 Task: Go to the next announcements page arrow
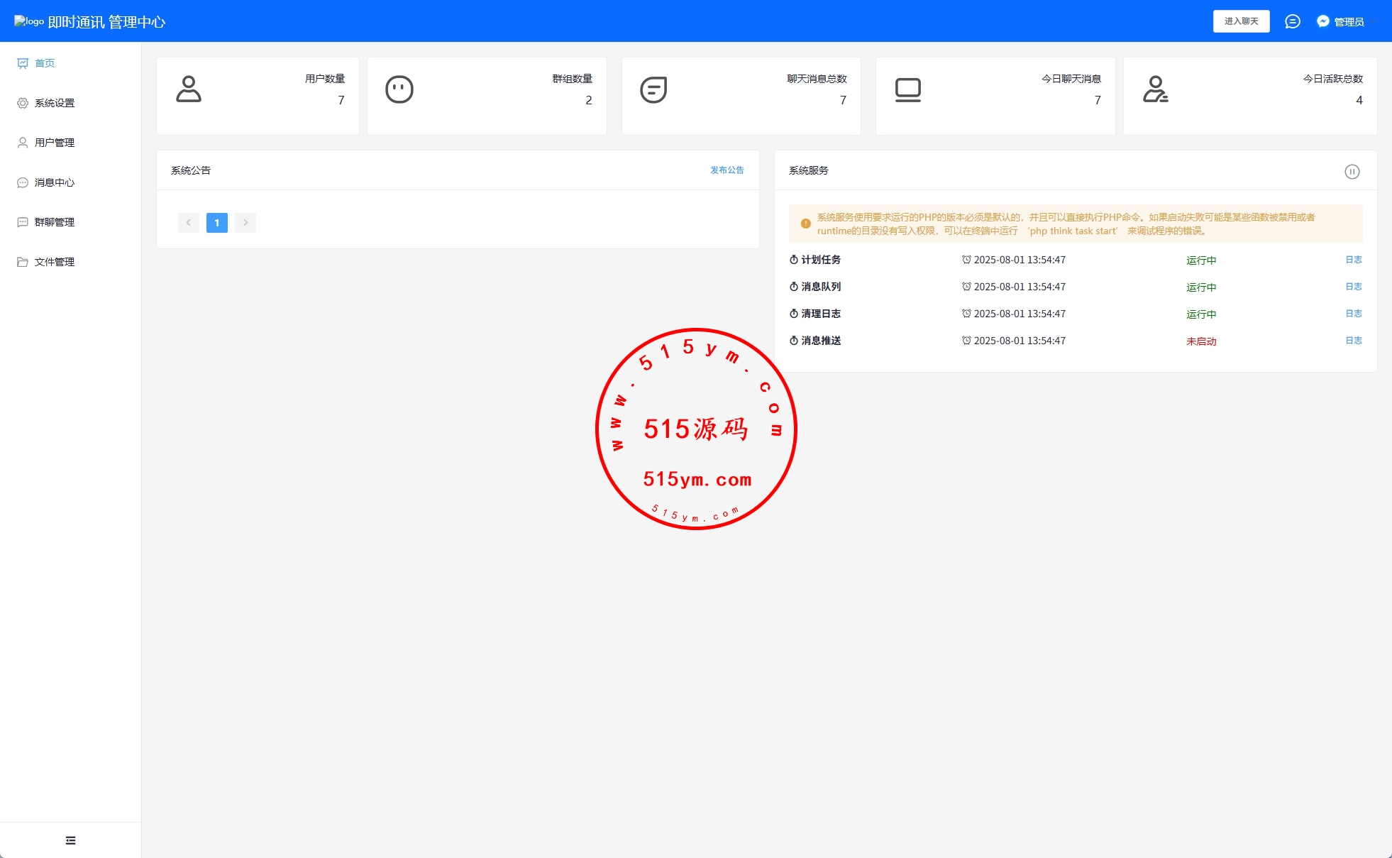click(x=245, y=223)
